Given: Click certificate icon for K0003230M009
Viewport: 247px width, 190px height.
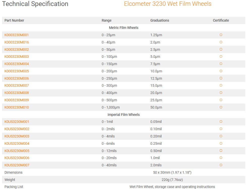Looking at the screenshot, I should point(221,100).
